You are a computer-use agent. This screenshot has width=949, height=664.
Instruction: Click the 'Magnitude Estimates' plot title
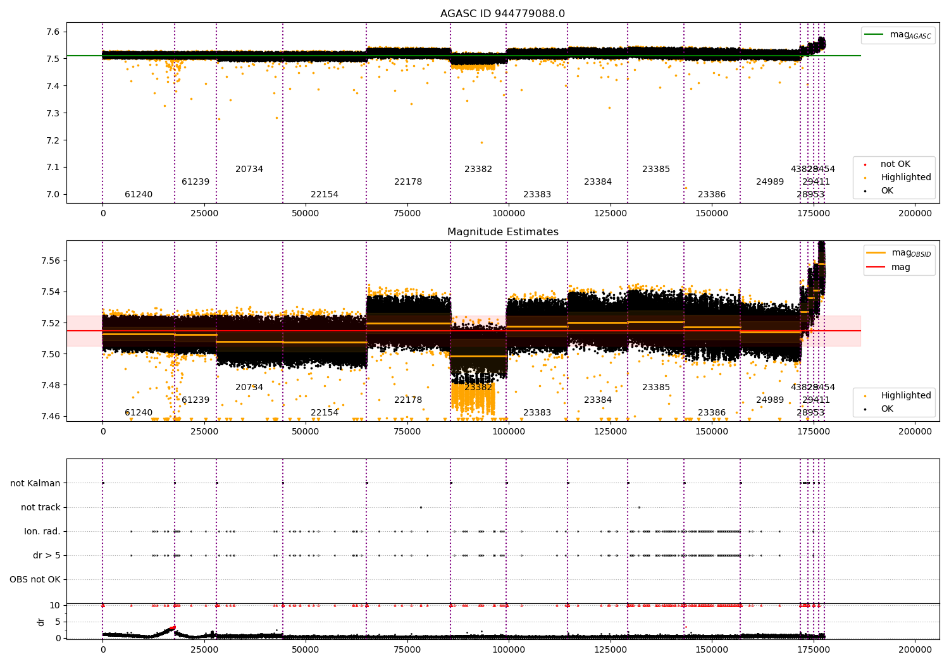coord(502,232)
